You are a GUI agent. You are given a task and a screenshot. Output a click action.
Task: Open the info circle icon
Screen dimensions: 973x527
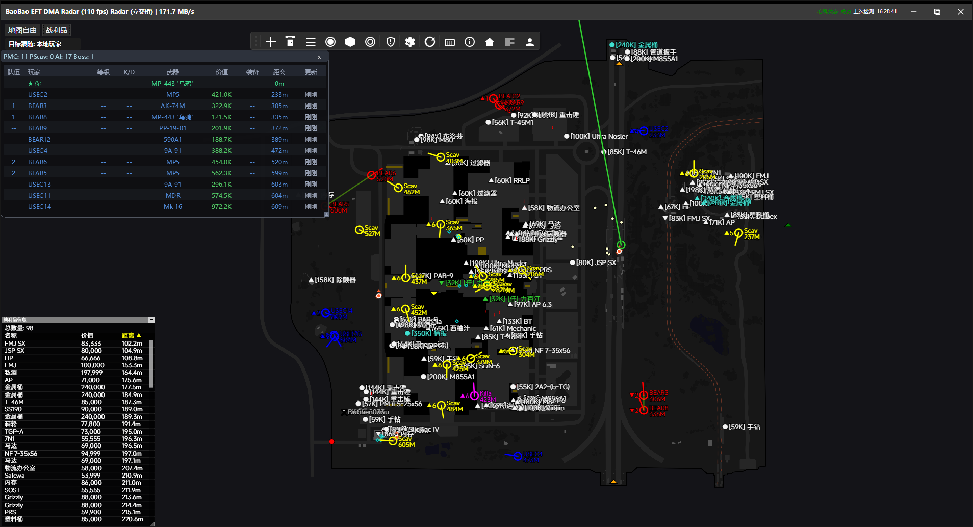(x=470, y=42)
